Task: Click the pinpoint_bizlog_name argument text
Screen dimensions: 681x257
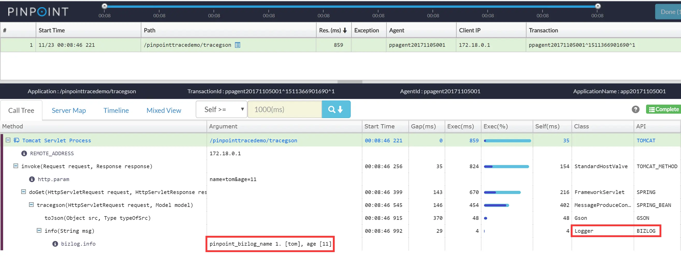Action: 270,244
